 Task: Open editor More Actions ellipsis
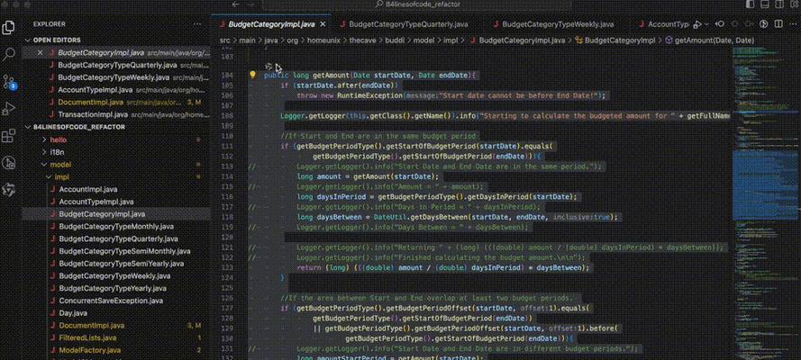[792, 24]
